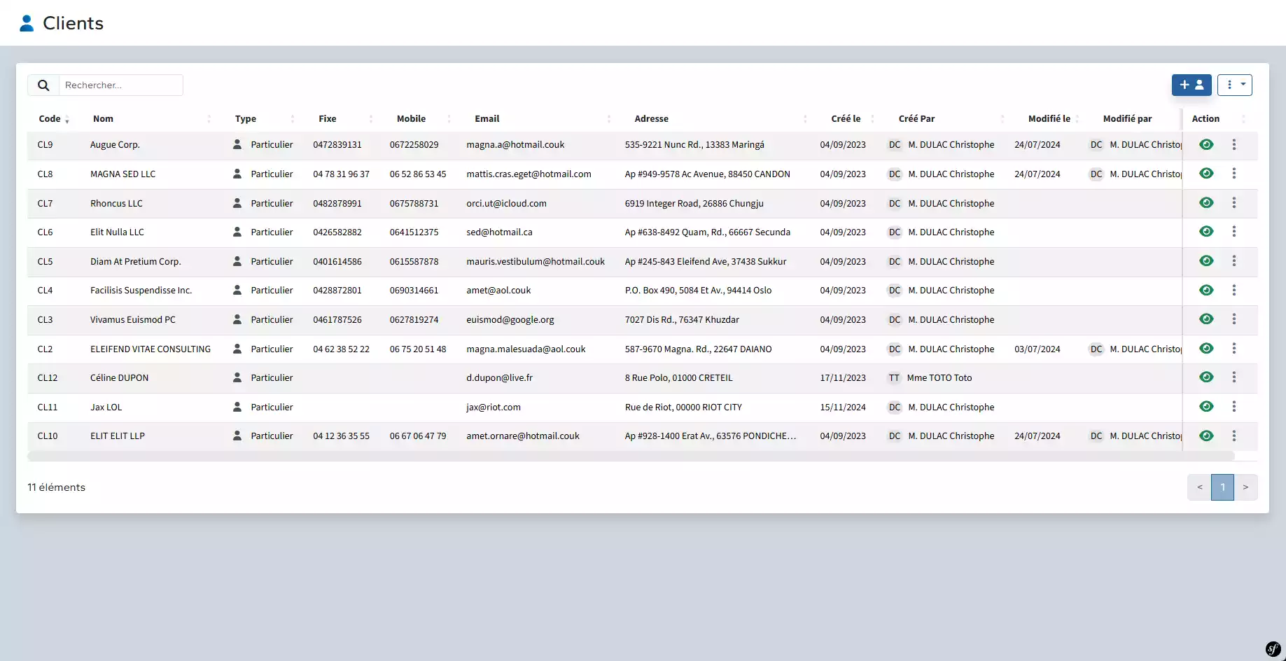View details of Augue Corp. client
This screenshot has height=661, width=1286.
[x=1205, y=145]
